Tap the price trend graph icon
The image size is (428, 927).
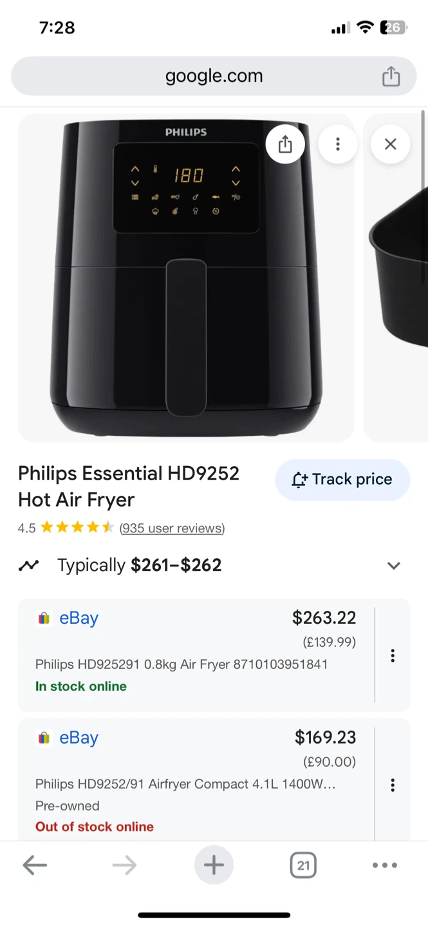pos(29,565)
